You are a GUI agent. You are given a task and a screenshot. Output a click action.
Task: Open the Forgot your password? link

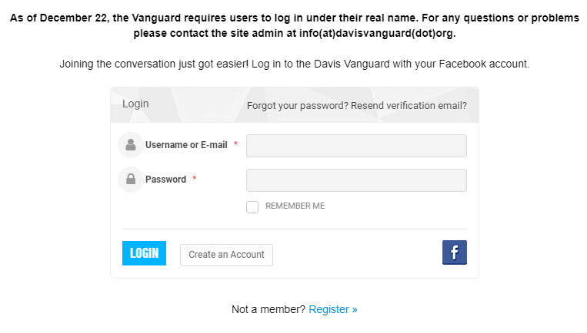(297, 105)
